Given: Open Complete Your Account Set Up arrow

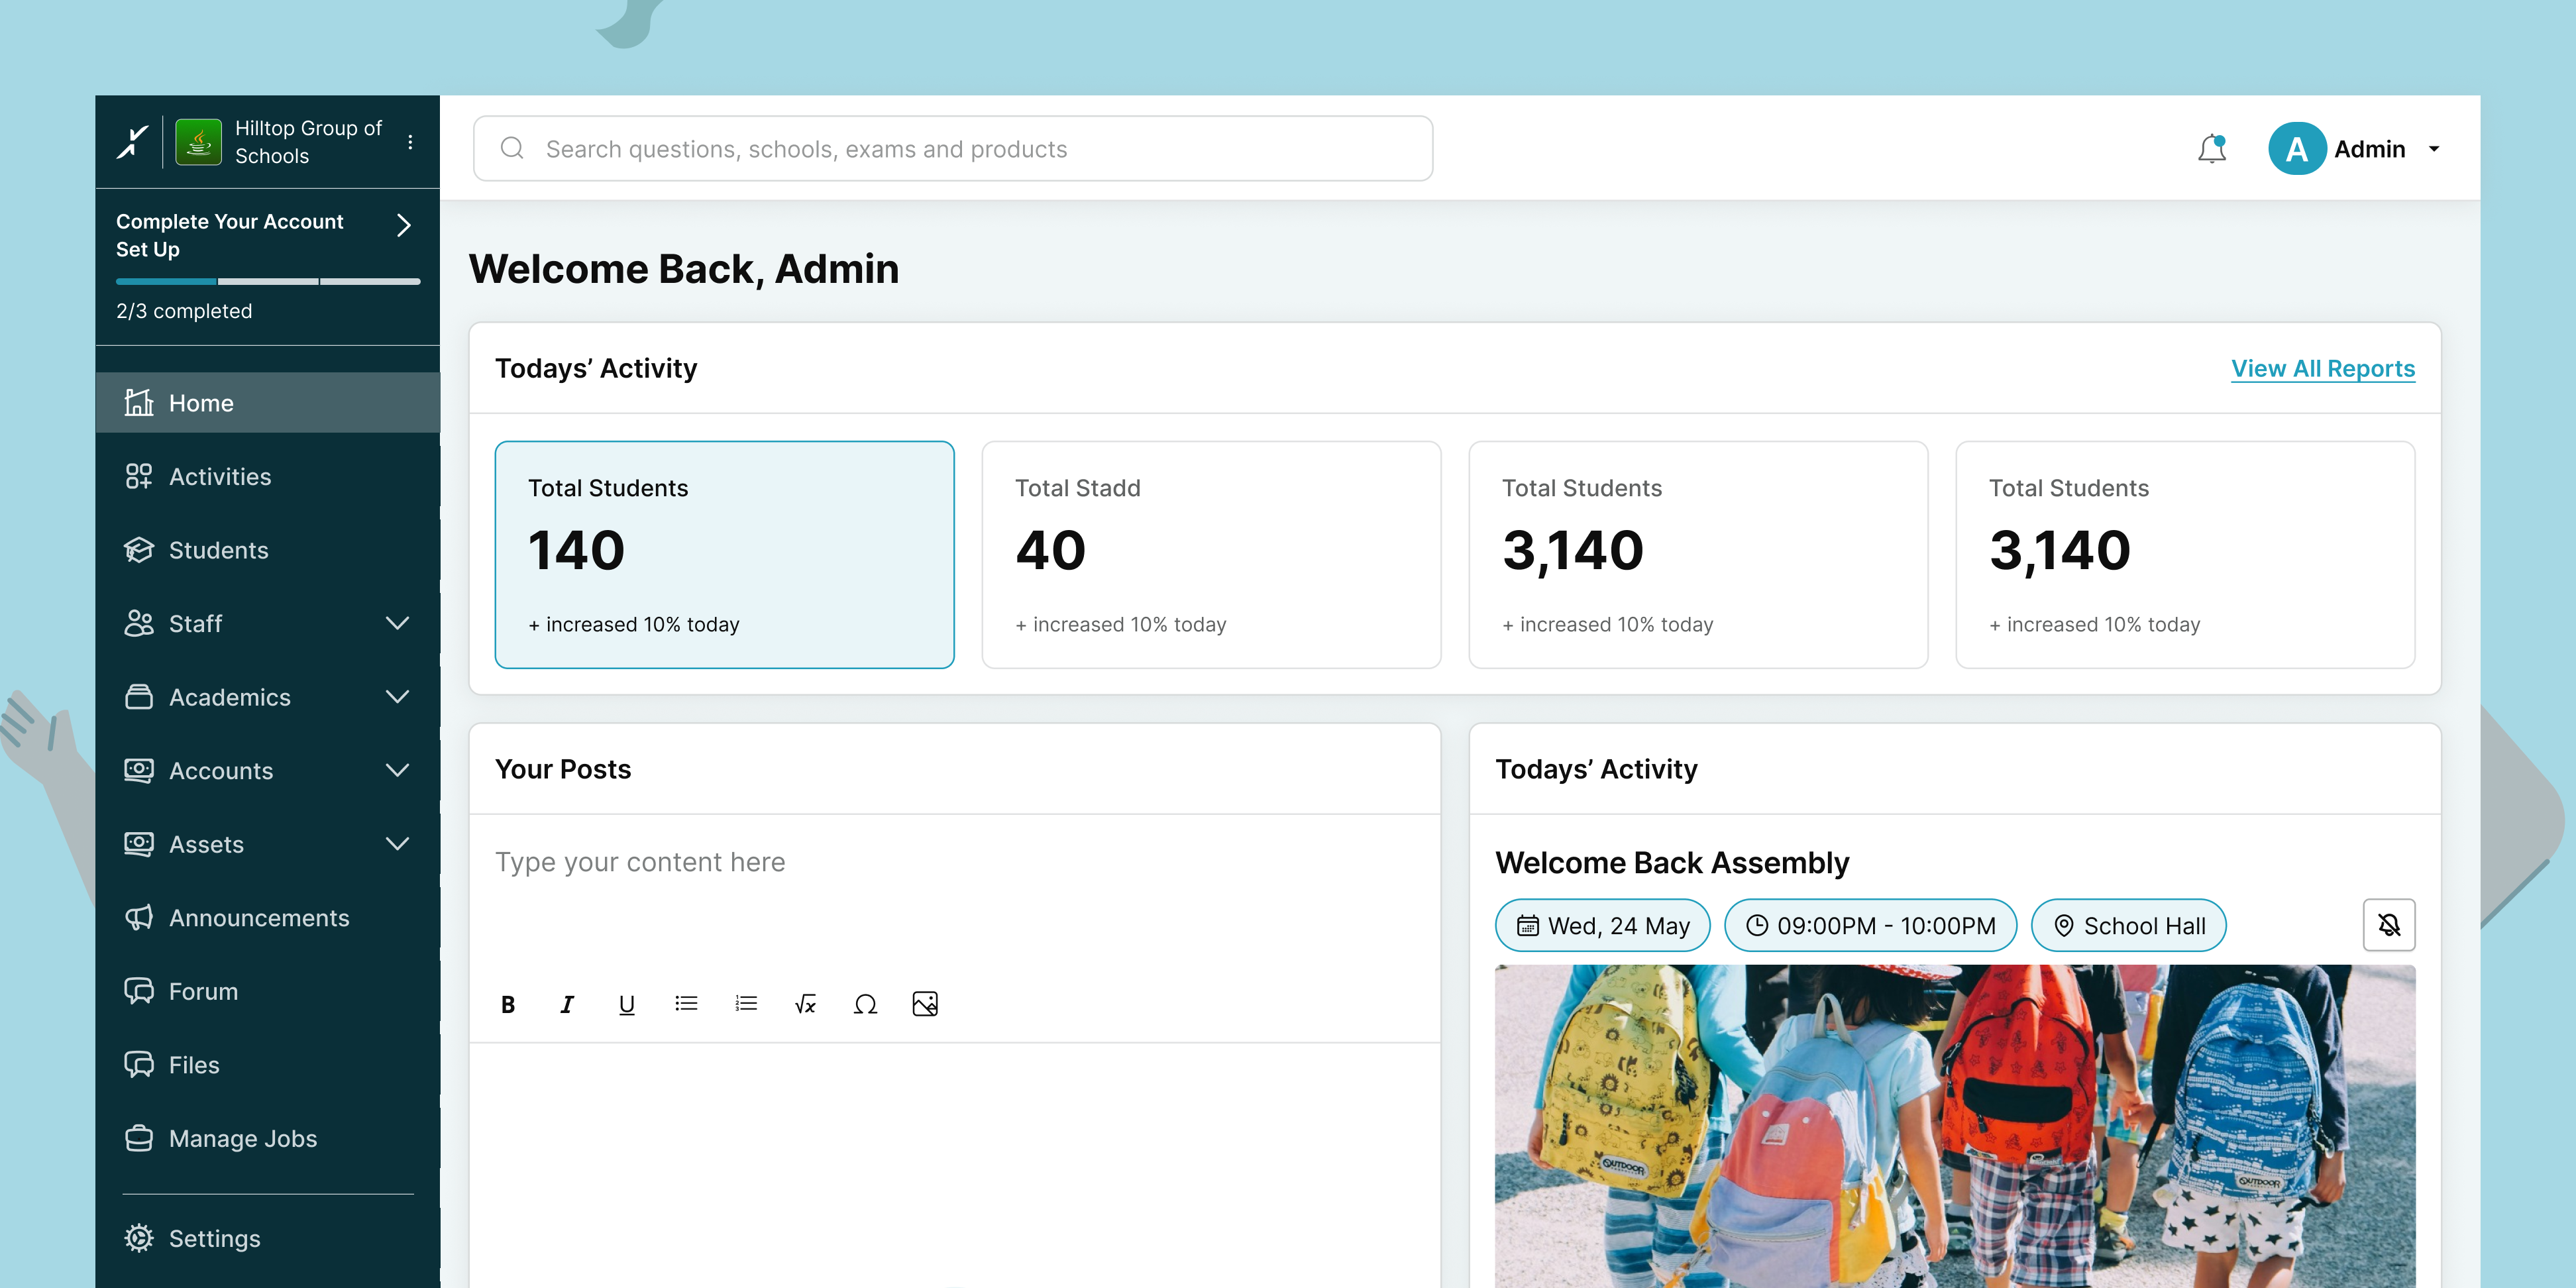Looking at the screenshot, I should [x=404, y=225].
